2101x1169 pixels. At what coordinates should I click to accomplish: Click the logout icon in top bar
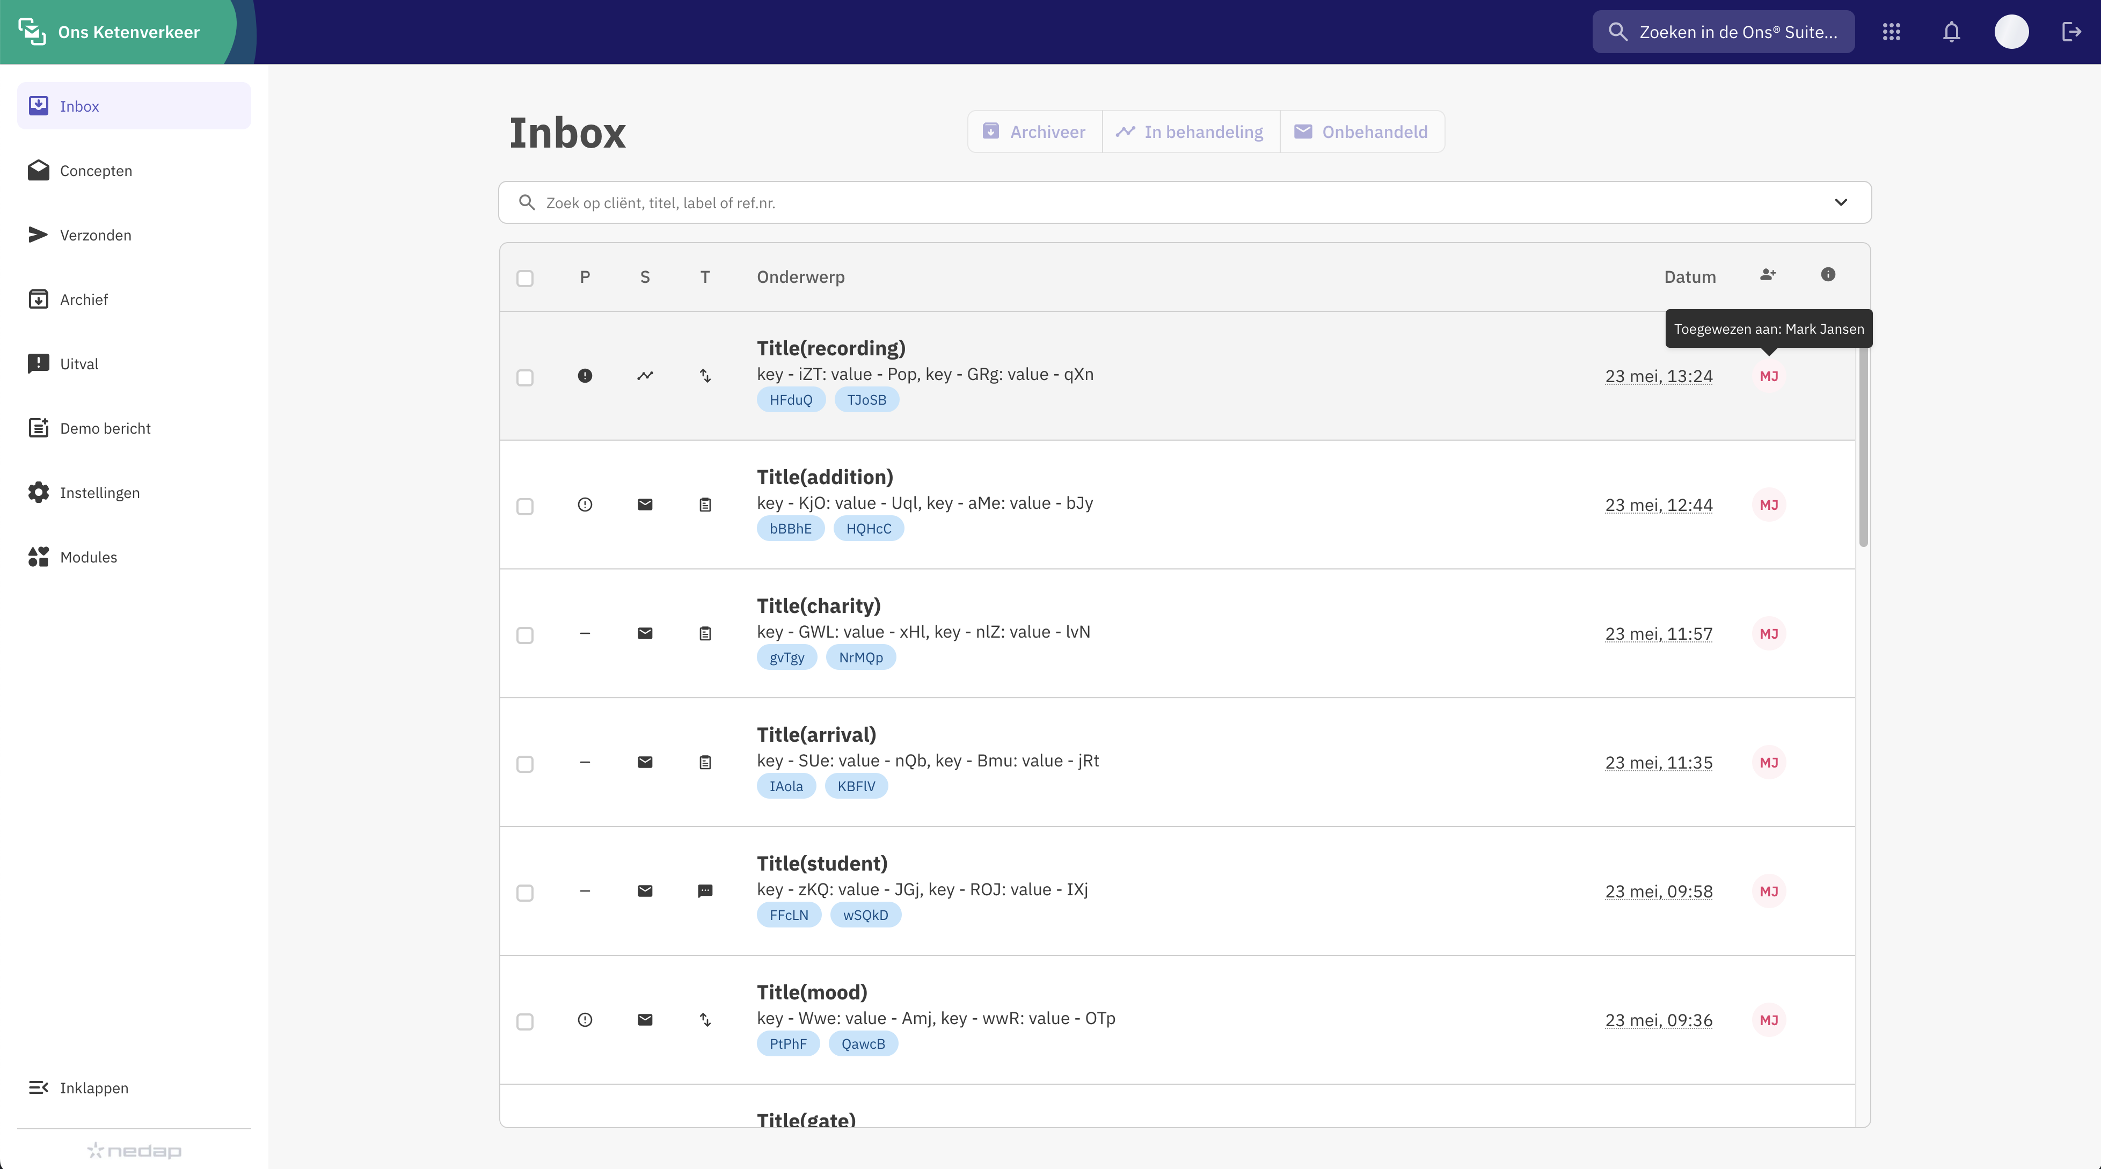pyautogui.click(x=2071, y=32)
